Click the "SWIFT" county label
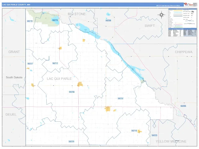The height and width of the screenshot is (149, 199). tap(150, 26)
